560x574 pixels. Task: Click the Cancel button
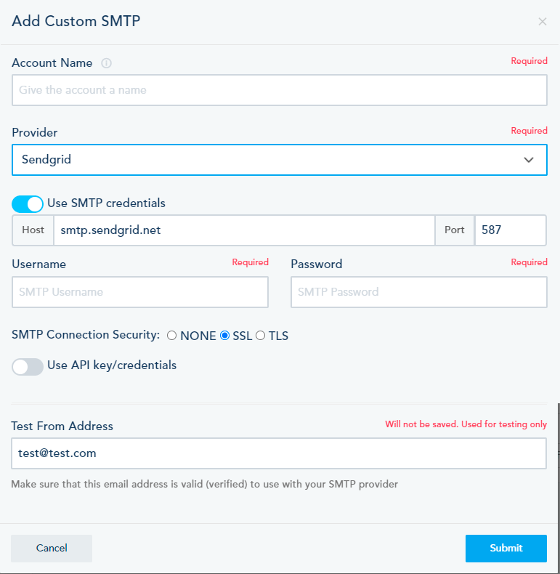(52, 549)
